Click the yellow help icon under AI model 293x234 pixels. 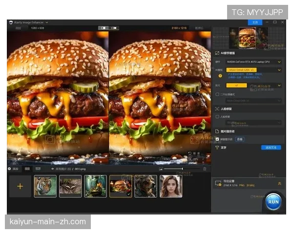[220, 76]
